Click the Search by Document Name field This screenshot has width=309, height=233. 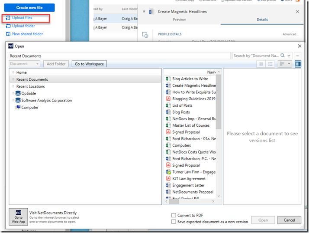pos(256,56)
